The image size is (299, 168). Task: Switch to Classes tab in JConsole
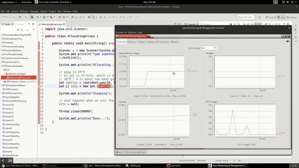coord(150,42)
